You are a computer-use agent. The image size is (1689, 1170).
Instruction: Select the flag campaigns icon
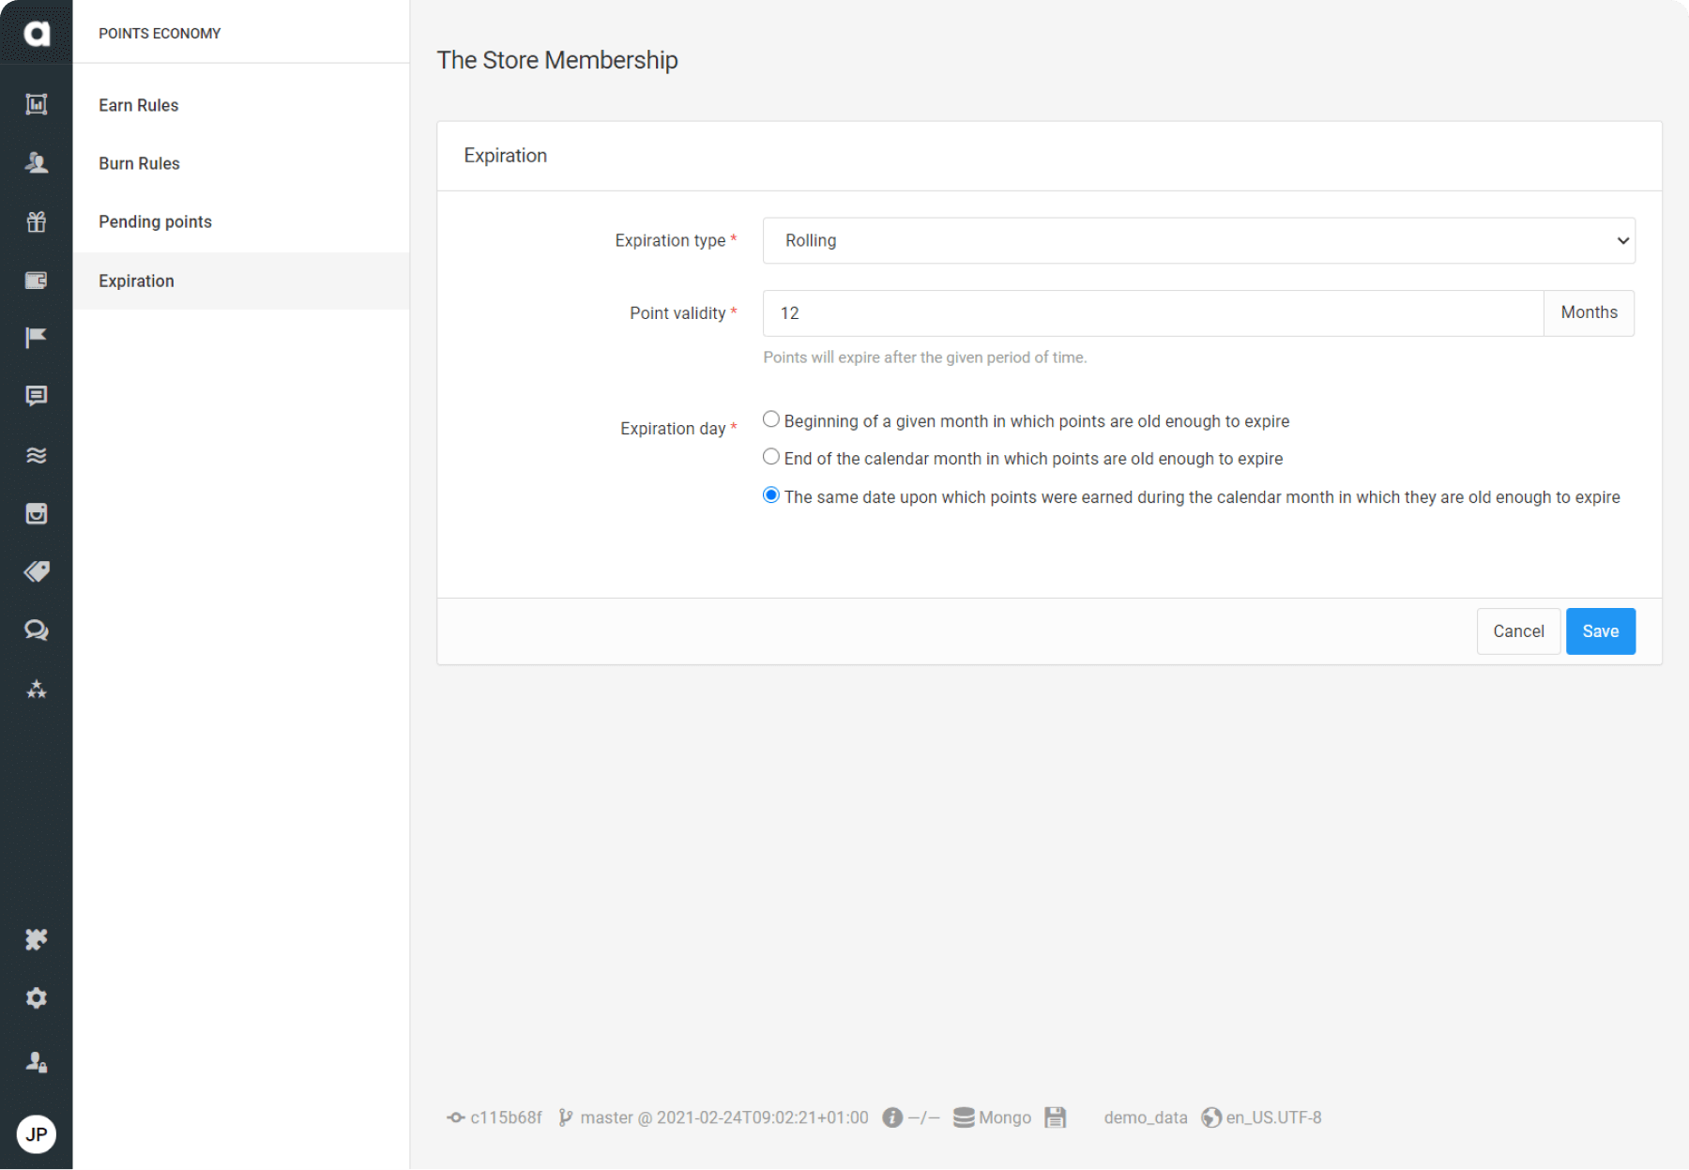click(x=36, y=338)
